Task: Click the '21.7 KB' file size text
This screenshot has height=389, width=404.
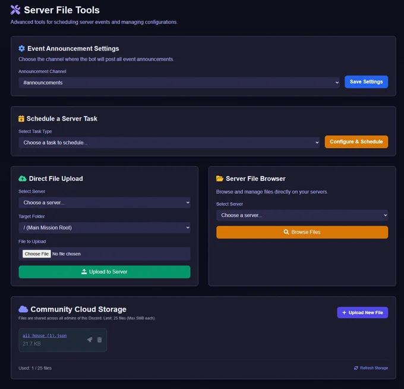Action: 31,344
